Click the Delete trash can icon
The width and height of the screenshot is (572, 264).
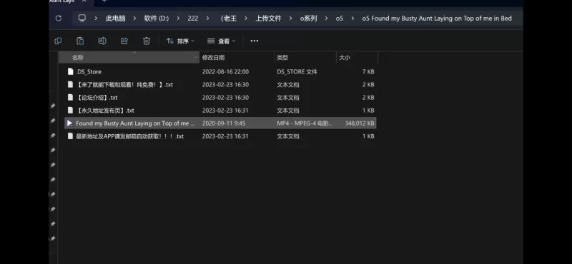tap(147, 41)
